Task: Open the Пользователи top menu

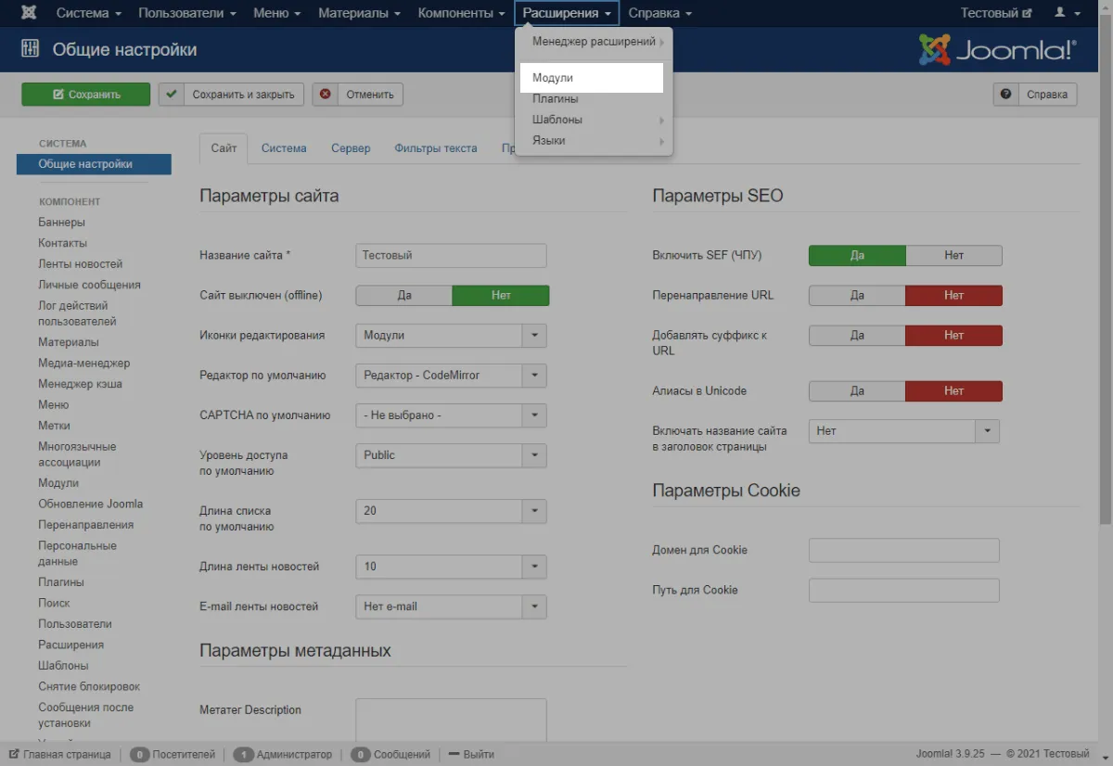Action: [187, 14]
